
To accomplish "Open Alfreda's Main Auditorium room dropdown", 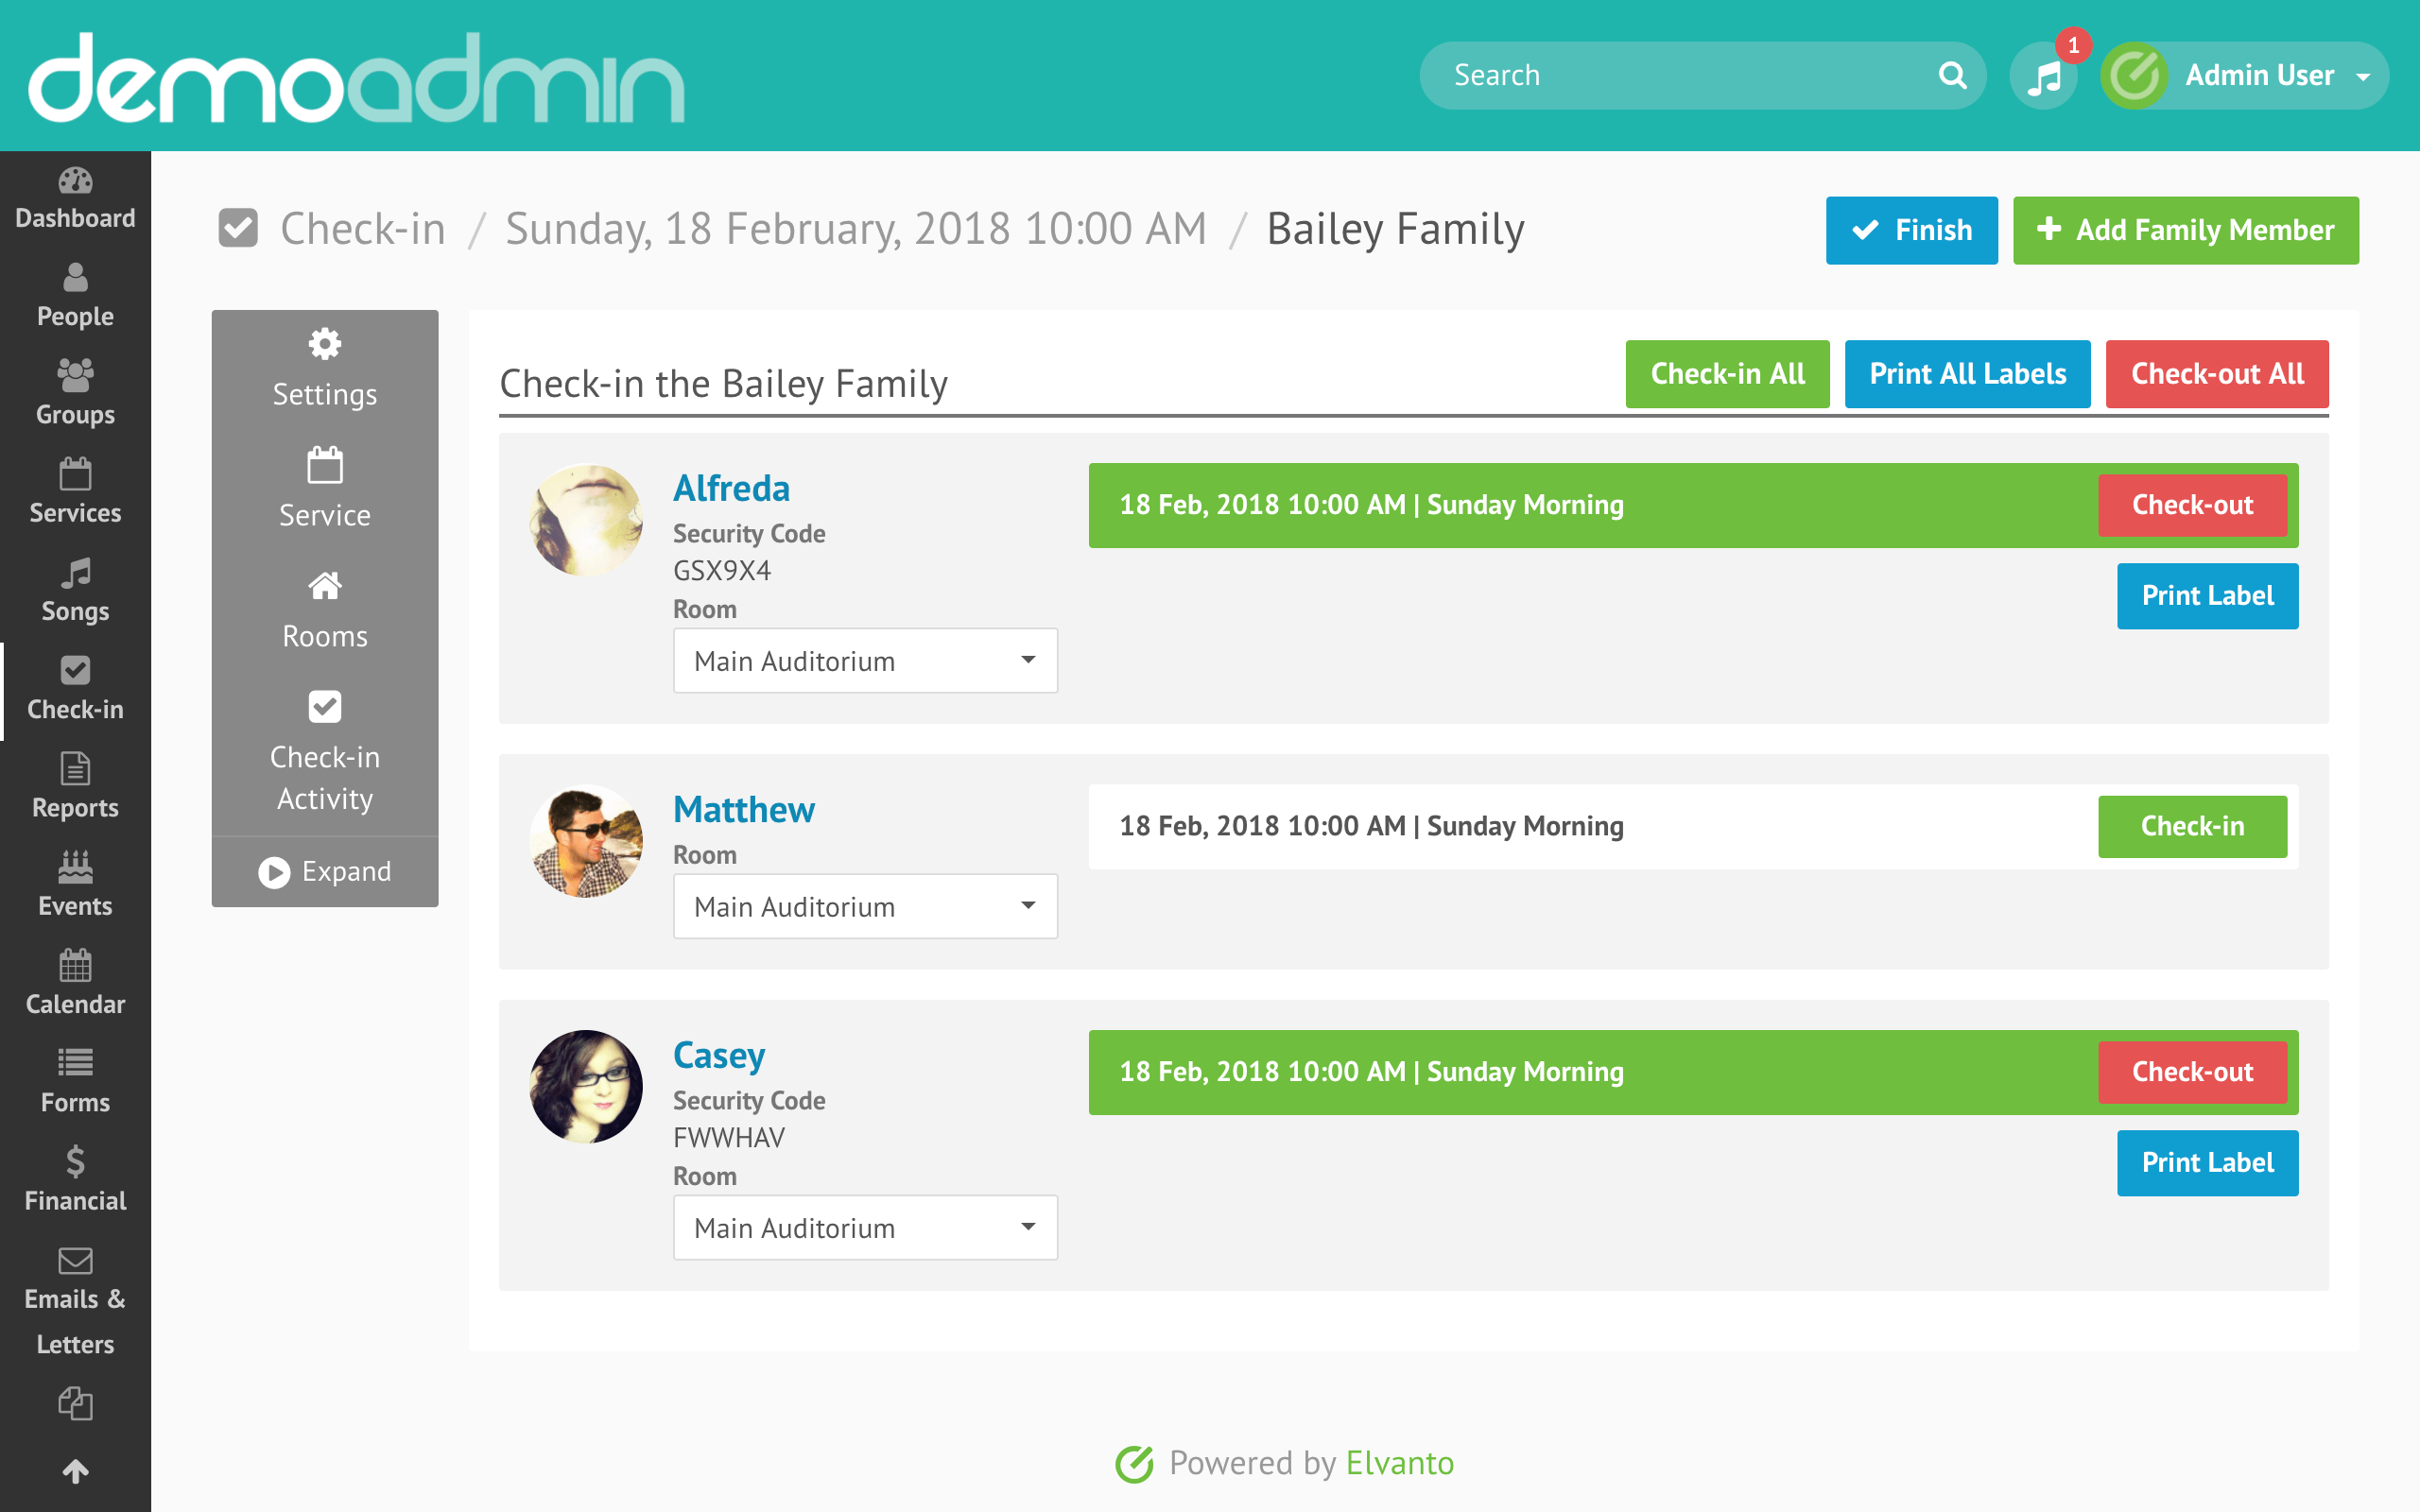I will (x=865, y=660).
